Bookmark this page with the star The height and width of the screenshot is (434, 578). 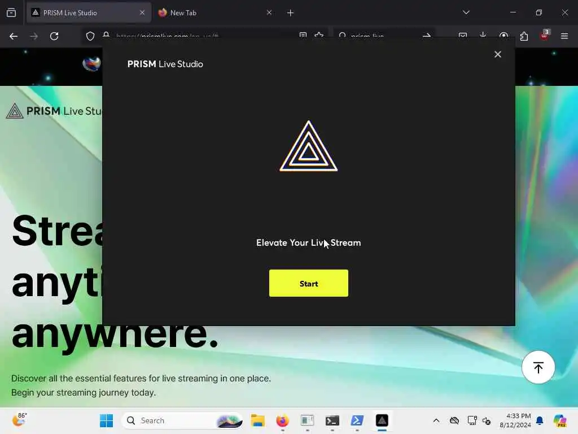tap(319, 36)
